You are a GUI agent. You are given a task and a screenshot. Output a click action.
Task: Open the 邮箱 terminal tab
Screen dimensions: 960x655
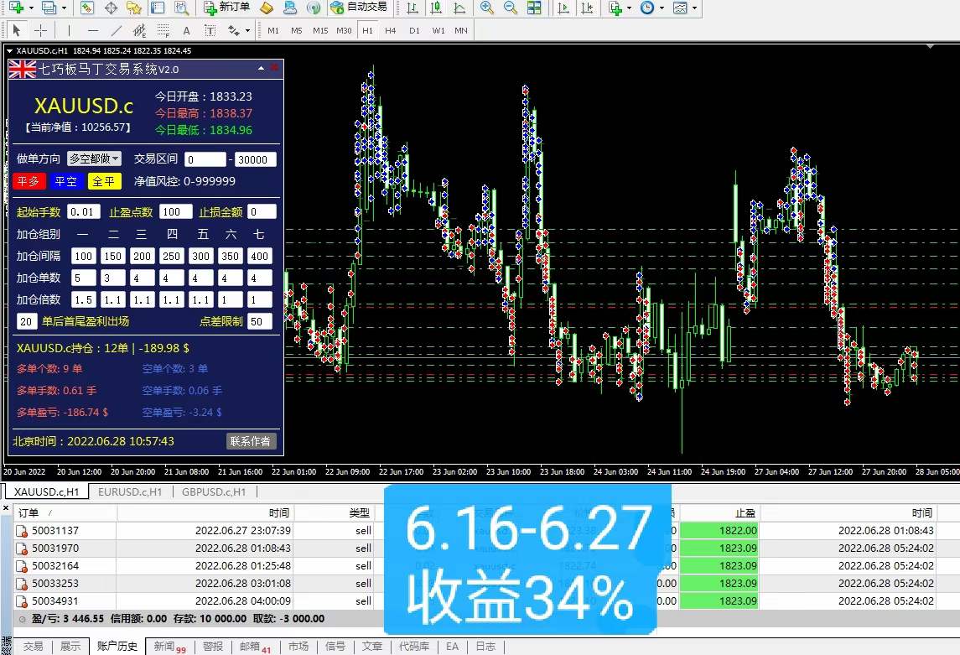coord(255,647)
